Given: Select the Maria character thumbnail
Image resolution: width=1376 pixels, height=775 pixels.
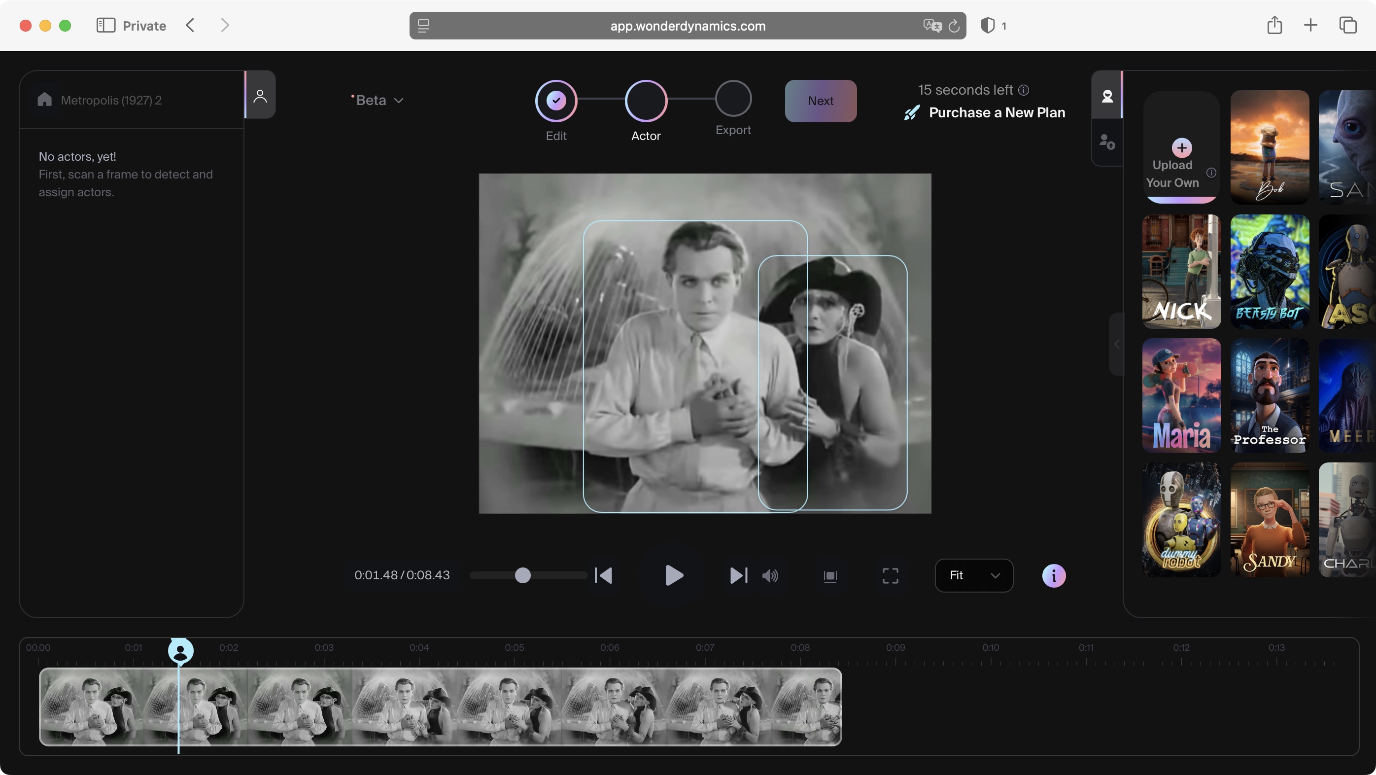Looking at the screenshot, I should (1181, 395).
